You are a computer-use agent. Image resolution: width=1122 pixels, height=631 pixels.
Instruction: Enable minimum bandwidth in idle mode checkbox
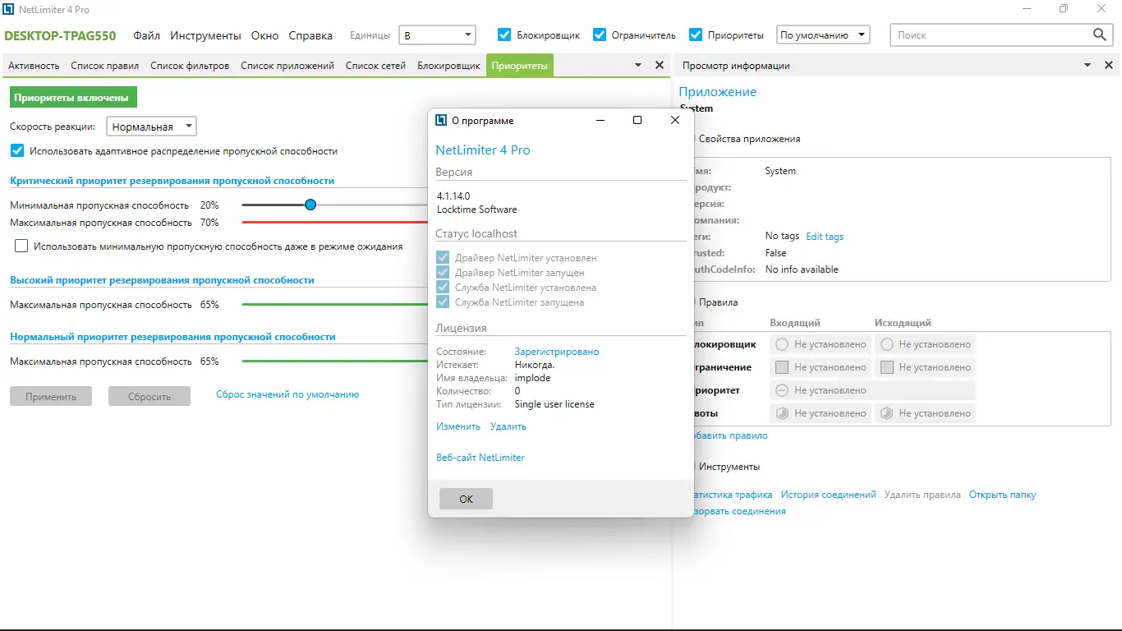(21, 246)
